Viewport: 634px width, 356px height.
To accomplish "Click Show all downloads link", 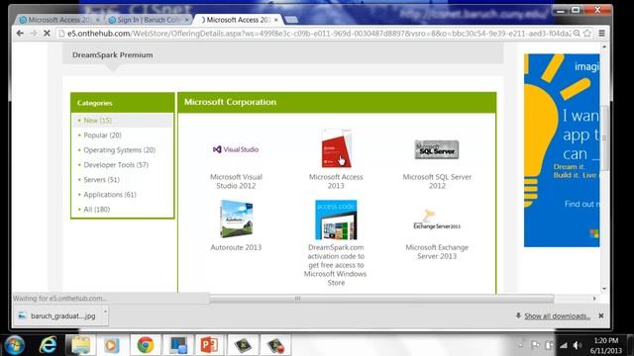I will pyautogui.click(x=557, y=316).
